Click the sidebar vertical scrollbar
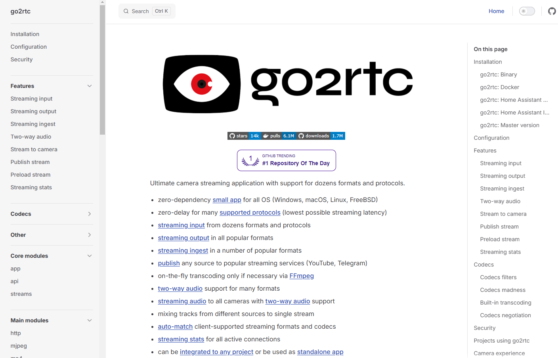This screenshot has height=358, width=558. click(x=102, y=70)
